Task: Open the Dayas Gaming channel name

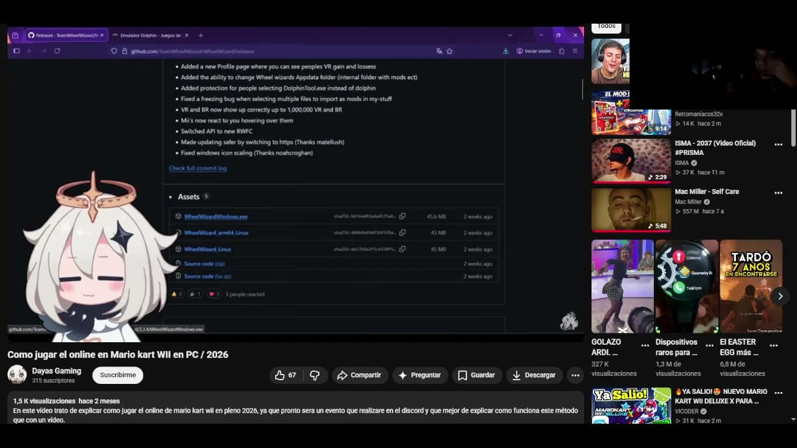Action: pos(57,371)
